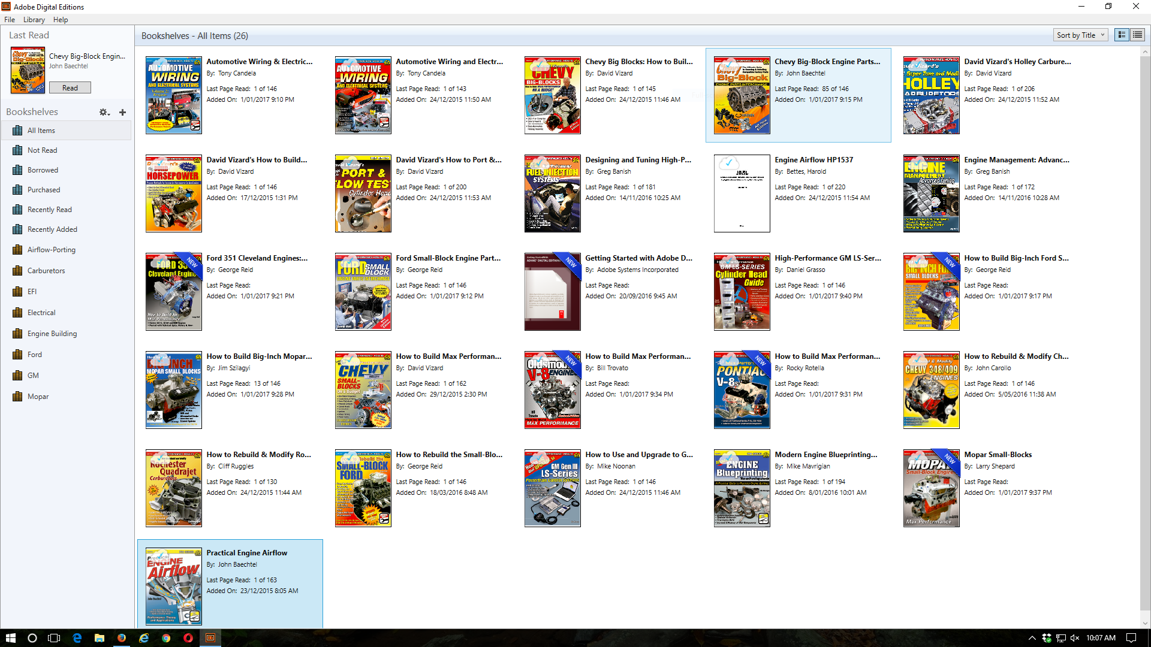Viewport: 1151px width, 647px height.
Task: Select Getting Started with Adobe Digital Editions cover
Action: (x=553, y=292)
